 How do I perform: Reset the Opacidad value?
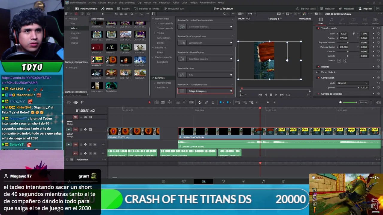pyautogui.click(x=379, y=87)
